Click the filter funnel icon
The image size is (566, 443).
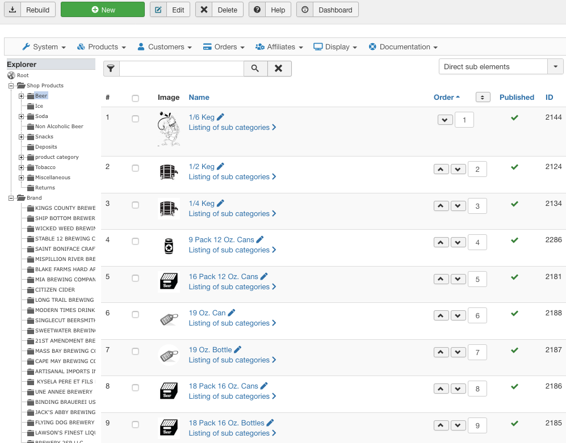click(x=111, y=69)
